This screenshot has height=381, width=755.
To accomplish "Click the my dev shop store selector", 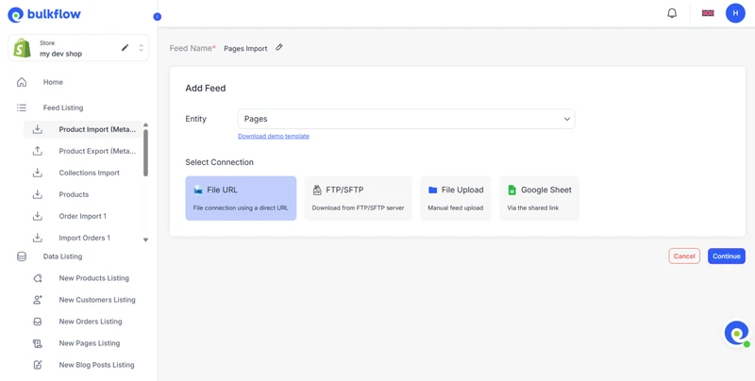I will coord(78,48).
